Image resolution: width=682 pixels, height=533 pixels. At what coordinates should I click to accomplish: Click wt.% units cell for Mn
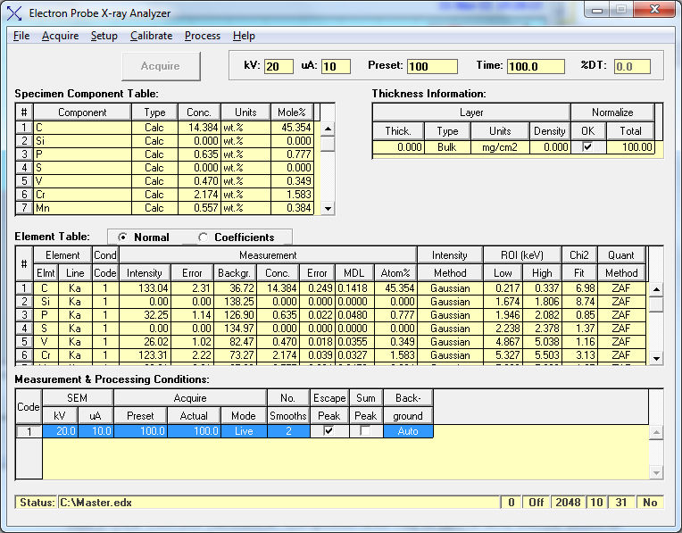point(245,208)
